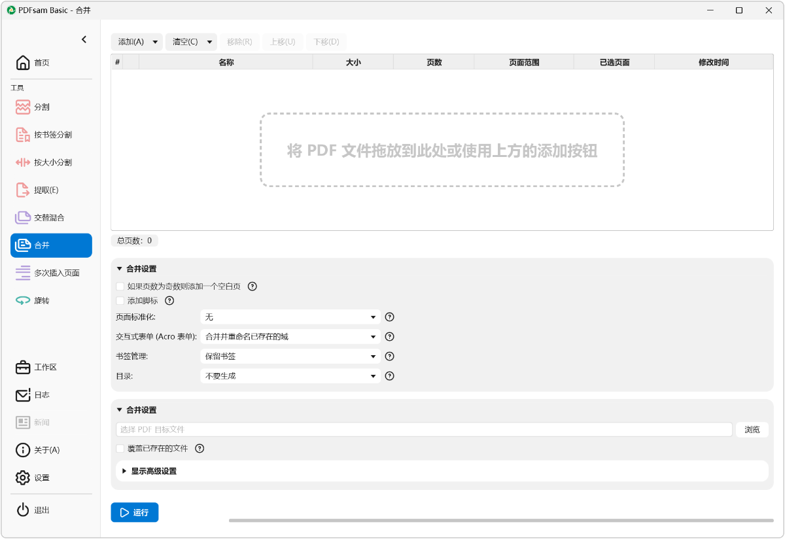The width and height of the screenshot is (785, 539).
Task: Open the 按书签分割 tool
Action: click(51, 135)
